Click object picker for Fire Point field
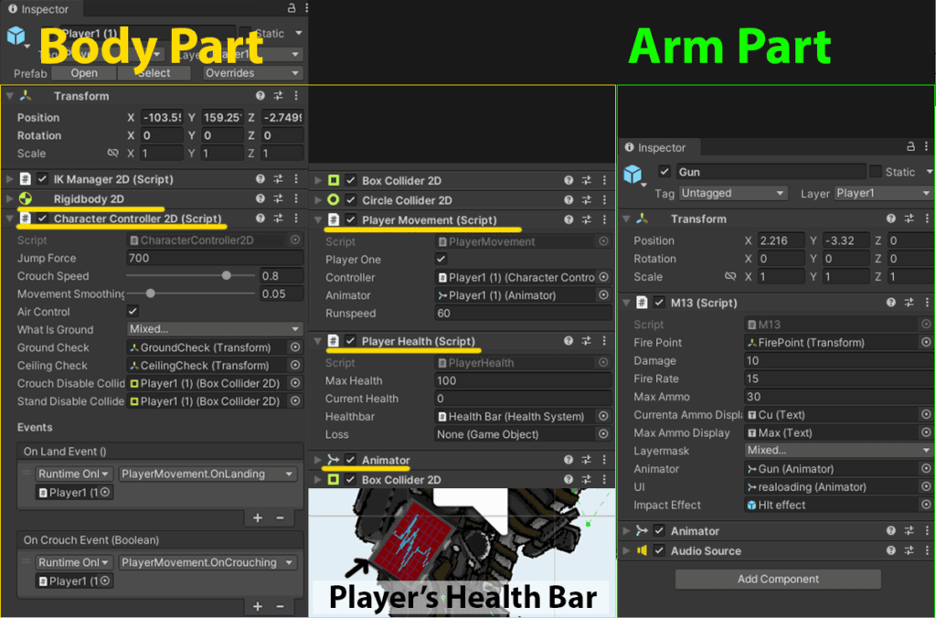 925,343
